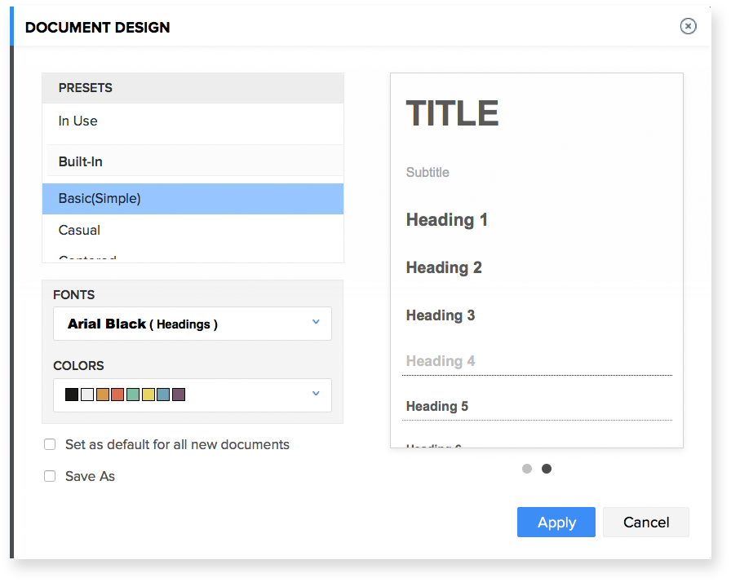Click the yellow color swatch
Image resolution: width=731 pixels, height=582 pixels.
tap(148, 395)
